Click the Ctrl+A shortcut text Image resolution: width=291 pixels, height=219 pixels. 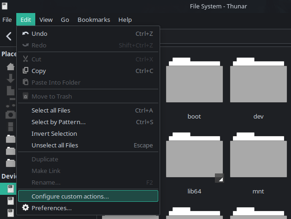(x=144, y=110)
